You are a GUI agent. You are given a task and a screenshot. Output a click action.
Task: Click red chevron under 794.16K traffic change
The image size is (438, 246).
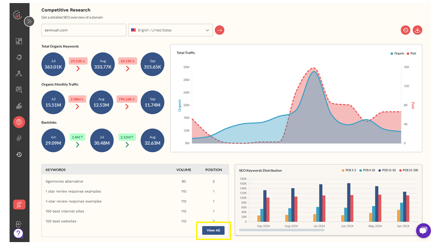[127, 107]
